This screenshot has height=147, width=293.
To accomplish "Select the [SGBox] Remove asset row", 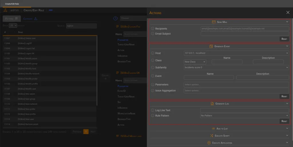I will click(x=50, y=124).
